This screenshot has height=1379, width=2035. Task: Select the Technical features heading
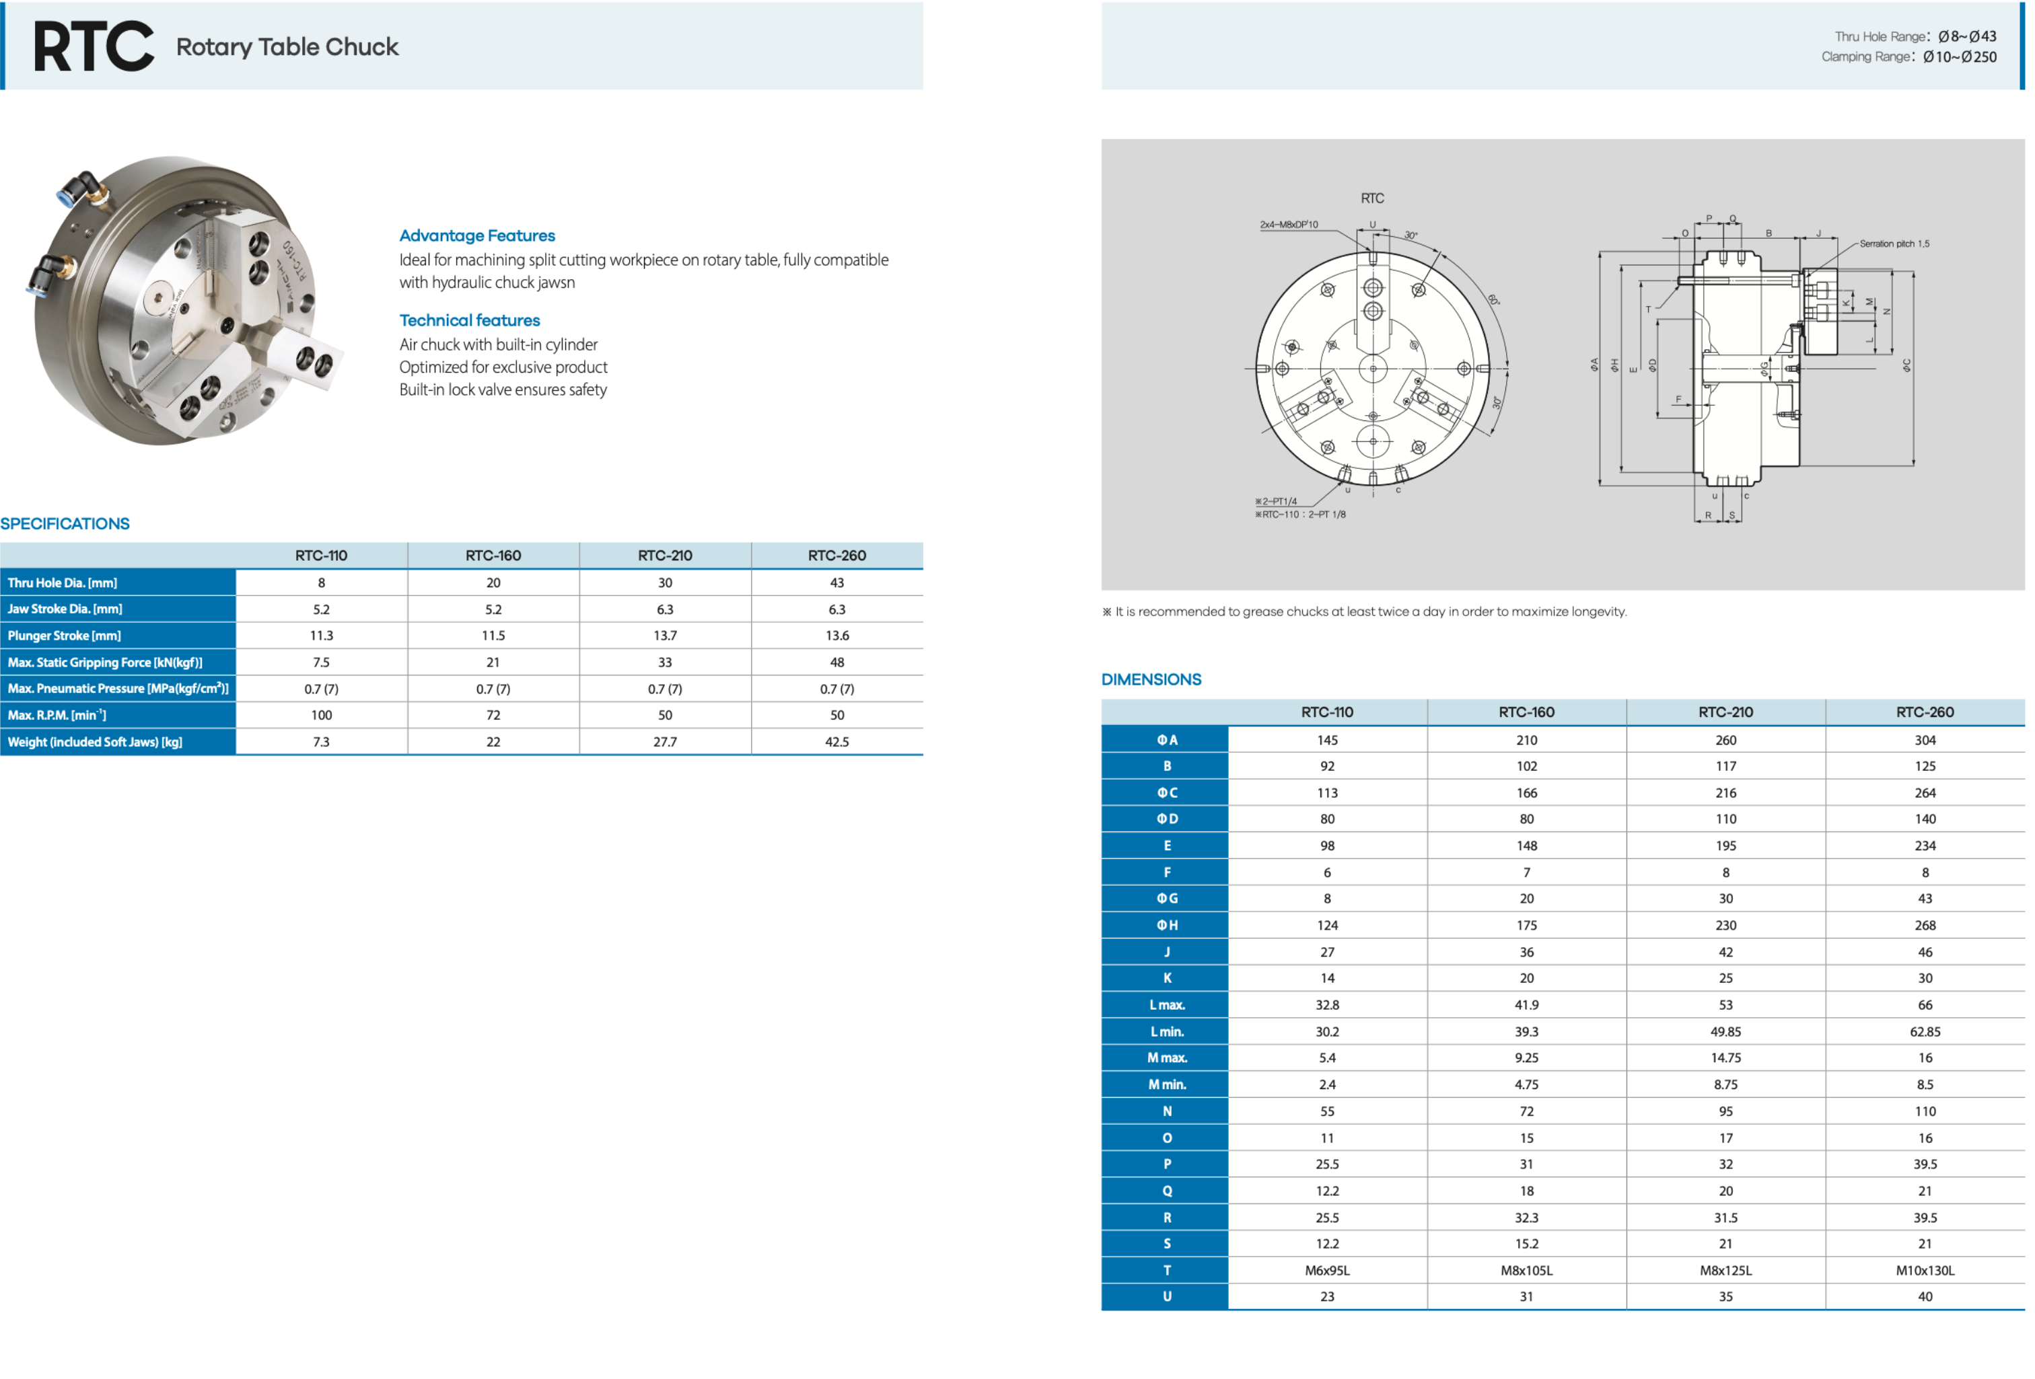click(469, 320)
